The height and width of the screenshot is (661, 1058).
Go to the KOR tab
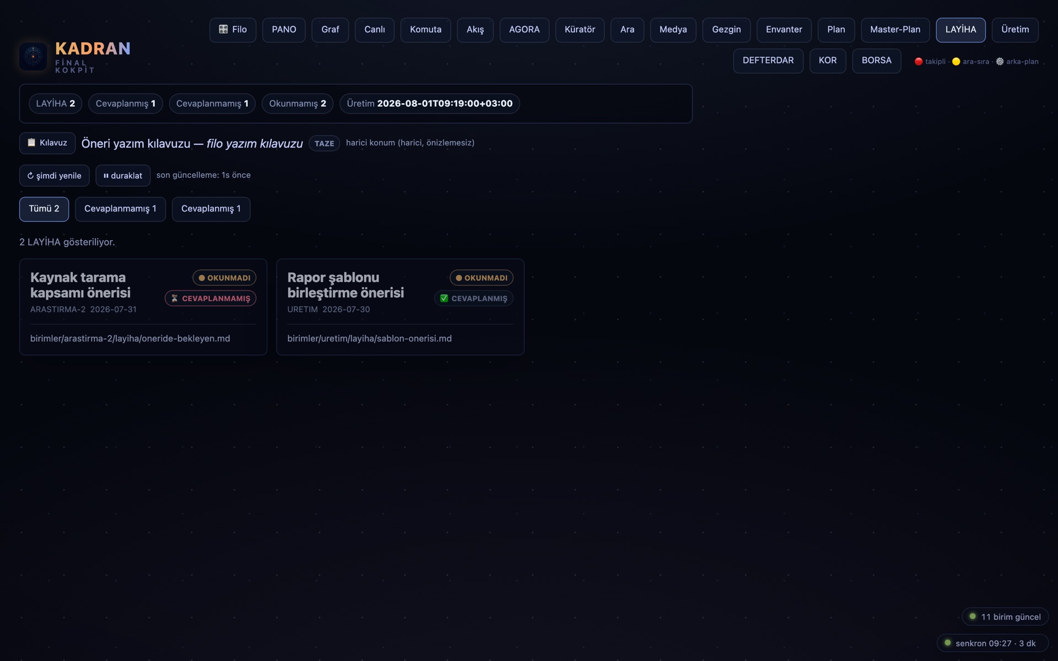tap(828, 61)
